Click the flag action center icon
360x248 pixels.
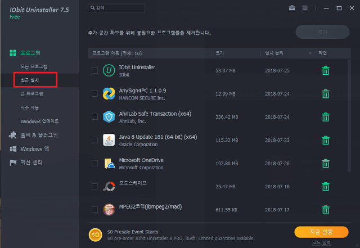click(x=13, y=163)
